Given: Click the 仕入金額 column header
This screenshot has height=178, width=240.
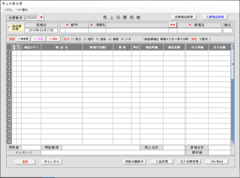Looking at the screenshot, I should point(219,47).
